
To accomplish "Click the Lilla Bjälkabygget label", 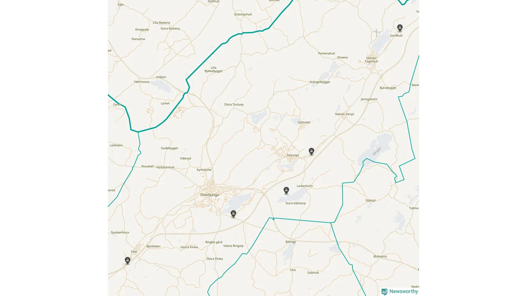I will 214,69.
